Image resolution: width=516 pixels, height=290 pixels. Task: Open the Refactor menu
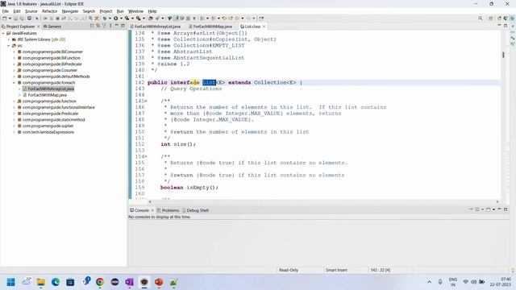pos(50,11)
